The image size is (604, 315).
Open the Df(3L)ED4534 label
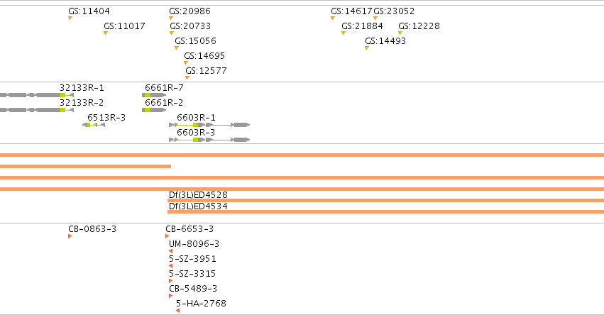click(199, 206)
